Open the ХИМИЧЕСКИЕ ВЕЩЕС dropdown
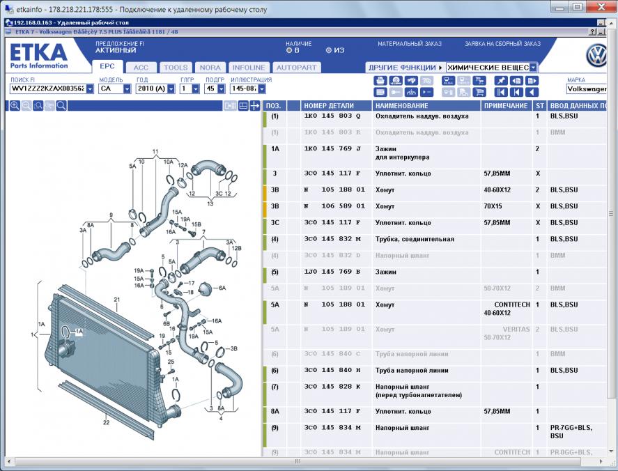The image size is (618, 471). click(533, 68)
